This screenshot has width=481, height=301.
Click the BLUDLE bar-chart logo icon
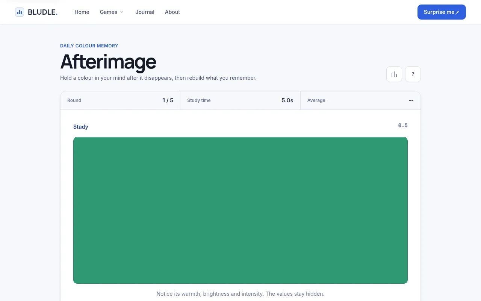coord(20,12)
